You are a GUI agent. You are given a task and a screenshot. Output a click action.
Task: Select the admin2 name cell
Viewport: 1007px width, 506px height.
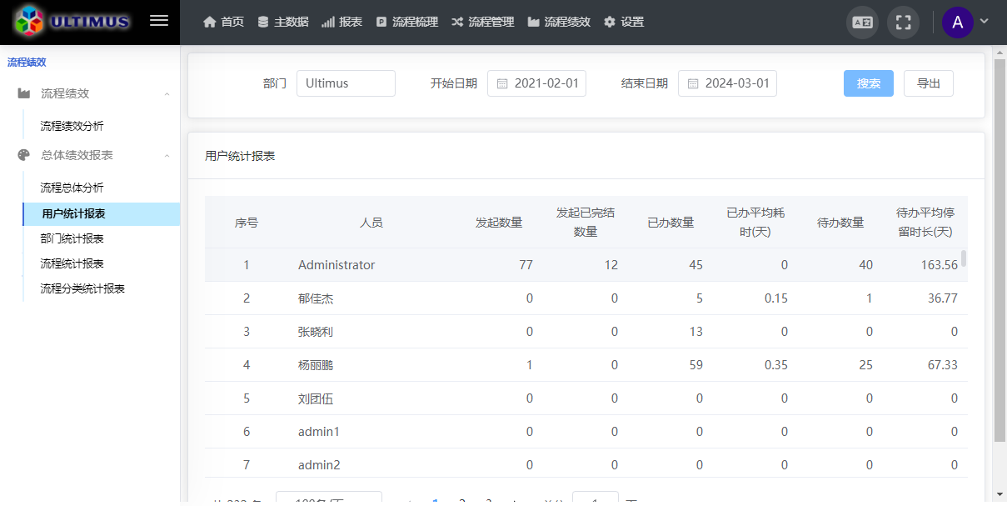(x=319, y=465)
